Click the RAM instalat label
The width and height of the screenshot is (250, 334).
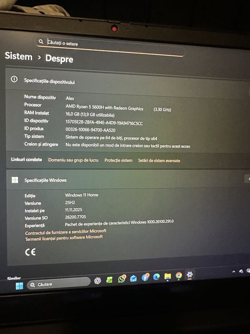37,113
